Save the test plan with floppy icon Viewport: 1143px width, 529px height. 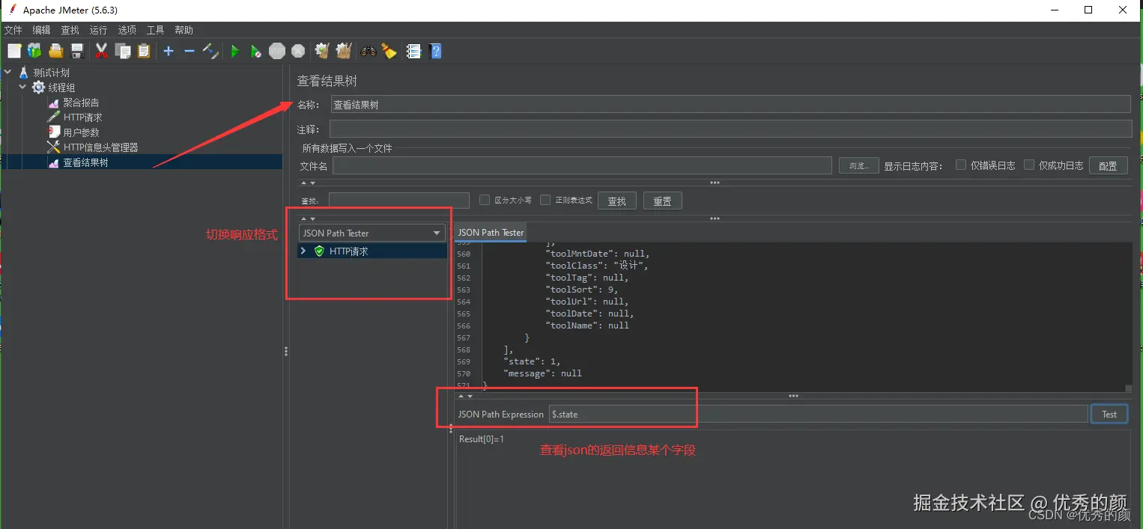point(76,51)
